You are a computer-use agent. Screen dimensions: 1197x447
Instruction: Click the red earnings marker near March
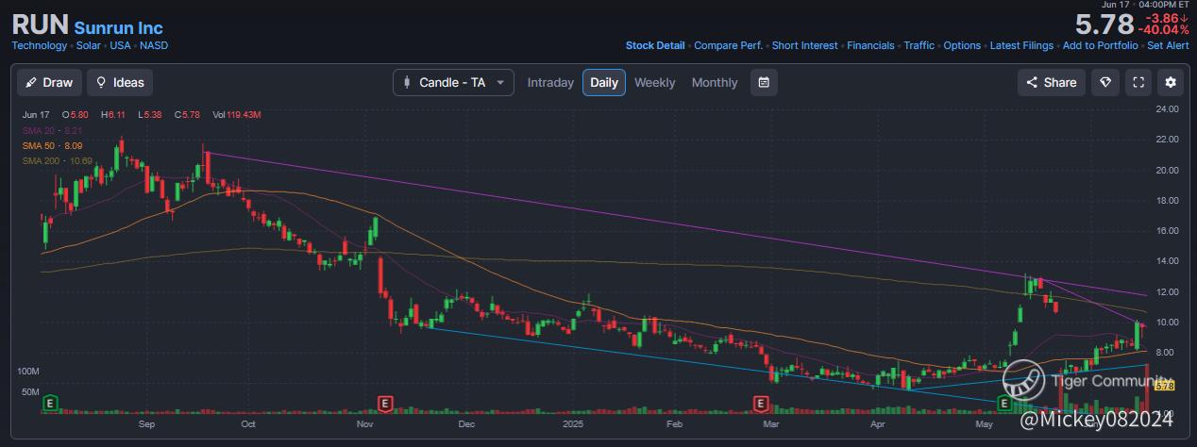(761, 404)
